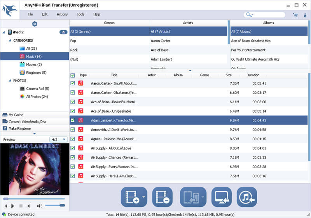Click the Make Ringtone icon
The height and width of the screenshot is (218, 311).
[5, 128]
